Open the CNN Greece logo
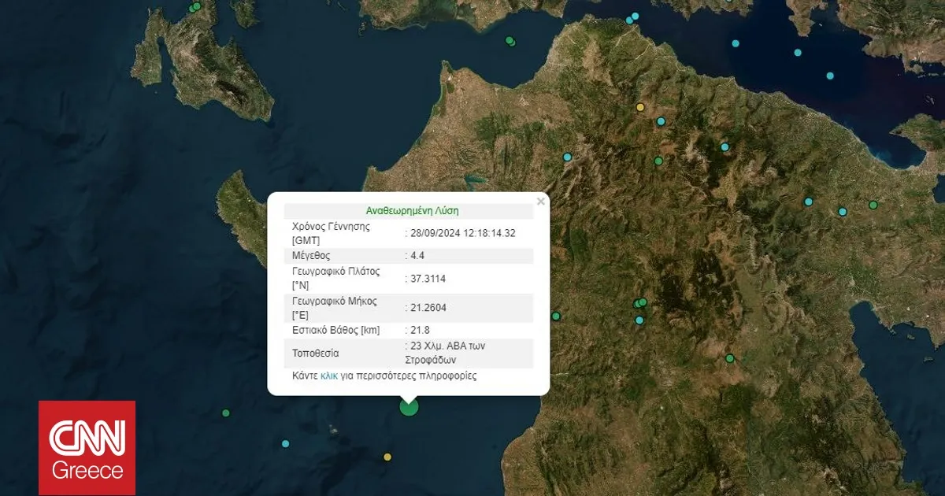Image resolution: width=945 pixels, height=496 pixels. (87, 448)
